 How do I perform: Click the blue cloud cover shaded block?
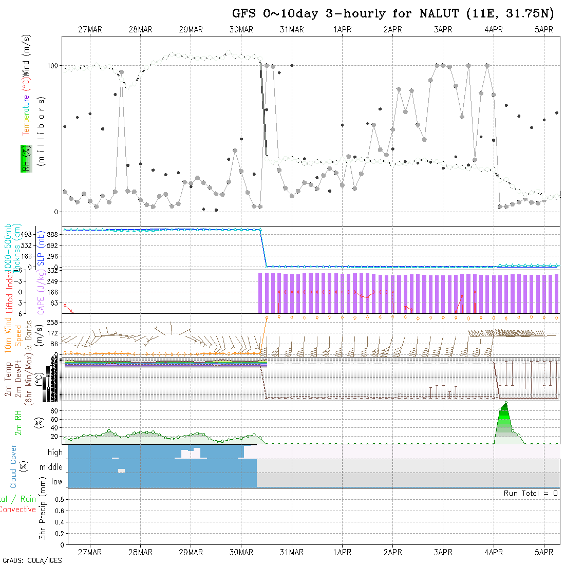coord(154,473)
